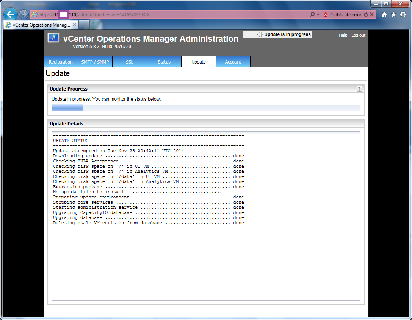
Task: Switch to the Registration tab
Action: click(x=60, y=62)
